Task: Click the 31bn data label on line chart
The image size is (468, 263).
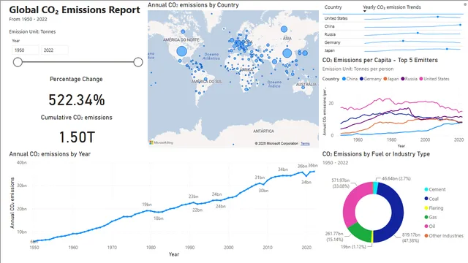Action: (260, 178)
